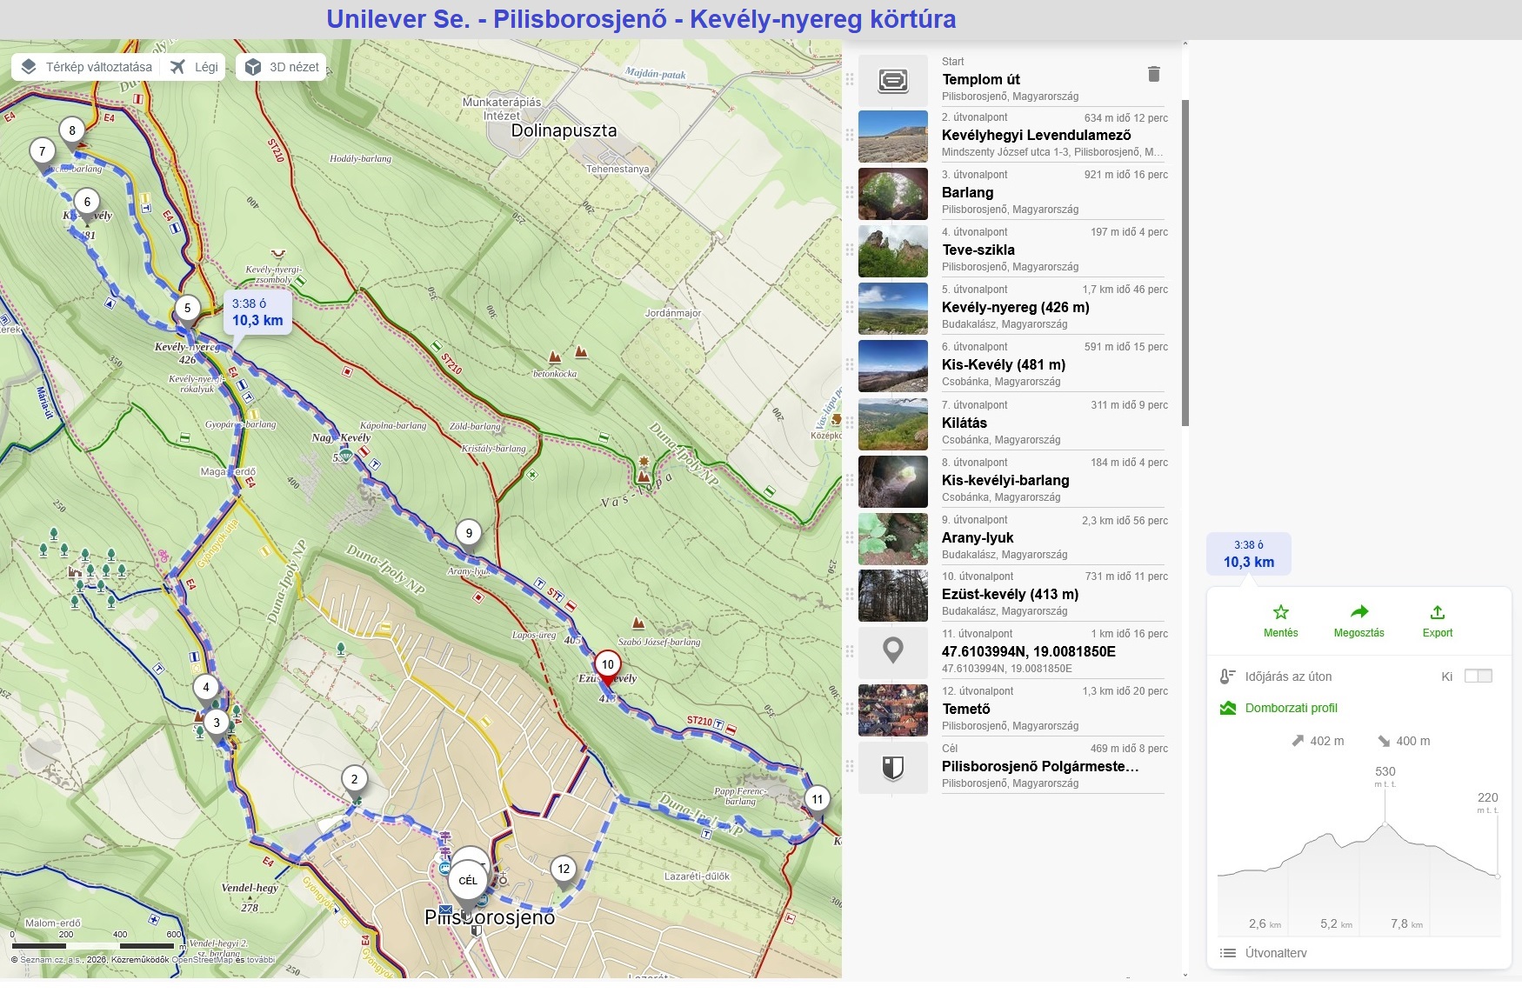Click the Mentés star icon
This screenshot has width=1522, height=993.
1280,612
